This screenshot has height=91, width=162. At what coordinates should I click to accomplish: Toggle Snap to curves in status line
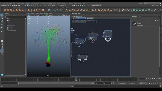(x=37, y=5)
